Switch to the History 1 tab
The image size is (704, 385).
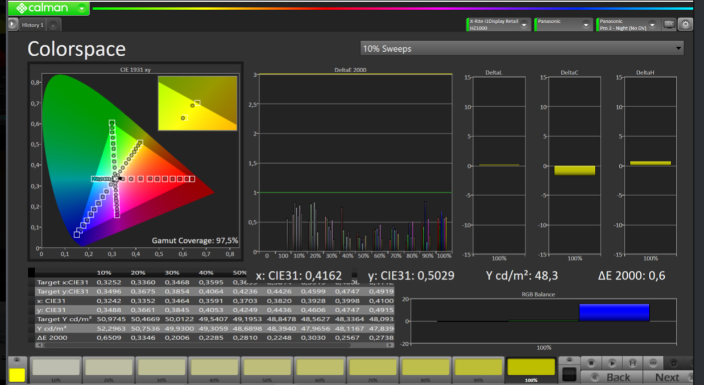point(32,25)
